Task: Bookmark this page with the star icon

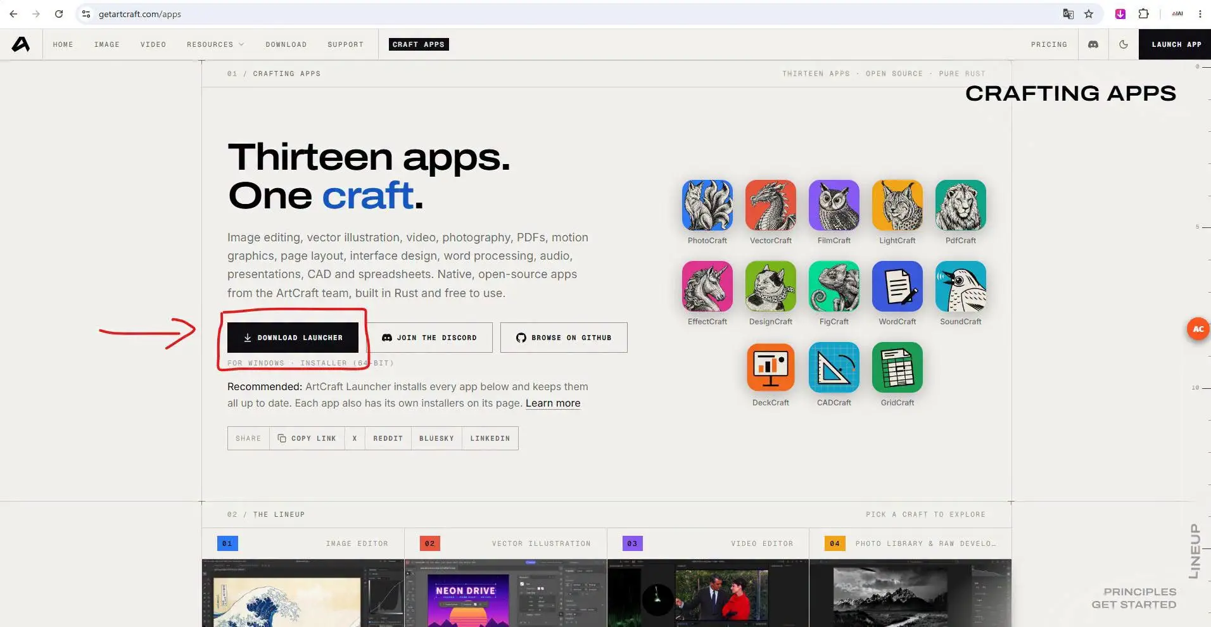Action: (1089, 14)
